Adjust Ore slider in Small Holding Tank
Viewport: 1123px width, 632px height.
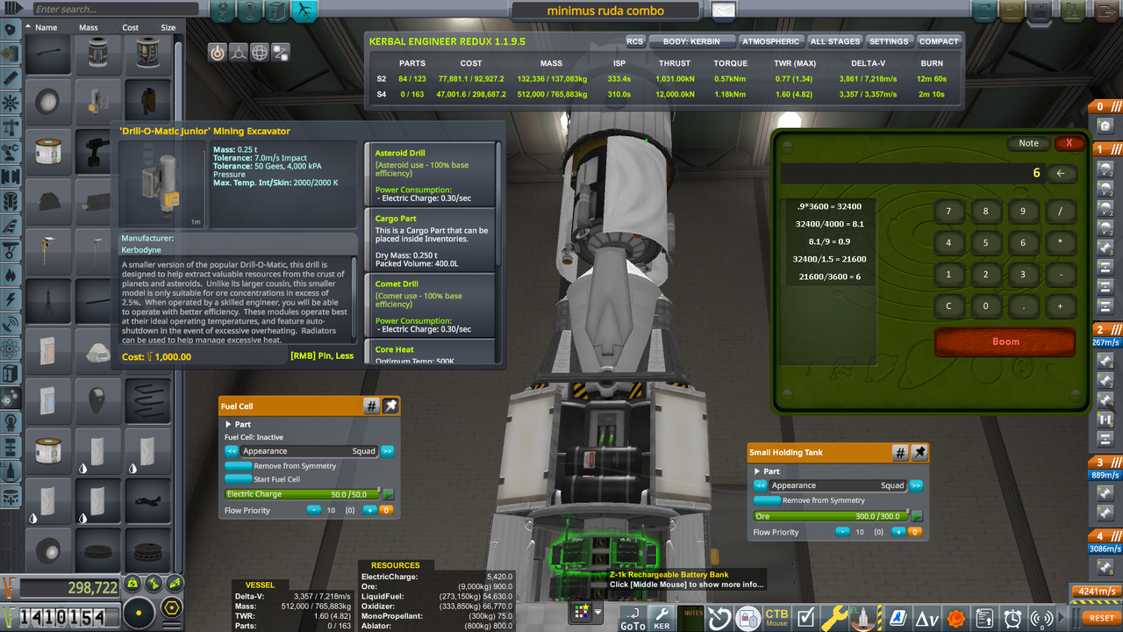[832, 516]
